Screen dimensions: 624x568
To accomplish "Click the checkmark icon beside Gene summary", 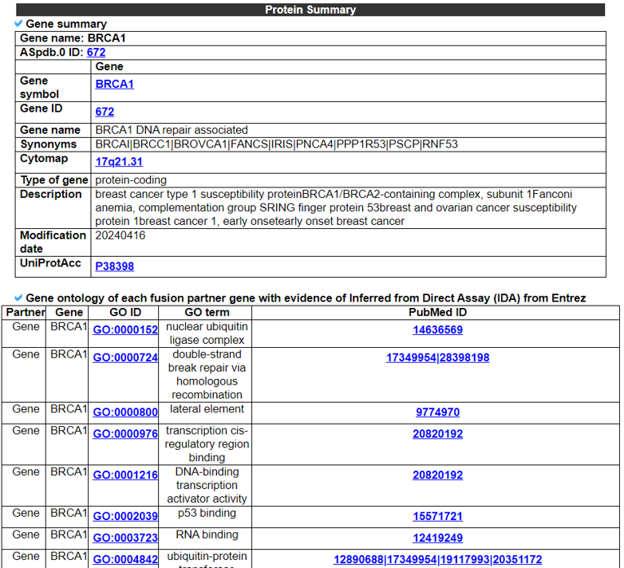I will (x=19, y=24).
